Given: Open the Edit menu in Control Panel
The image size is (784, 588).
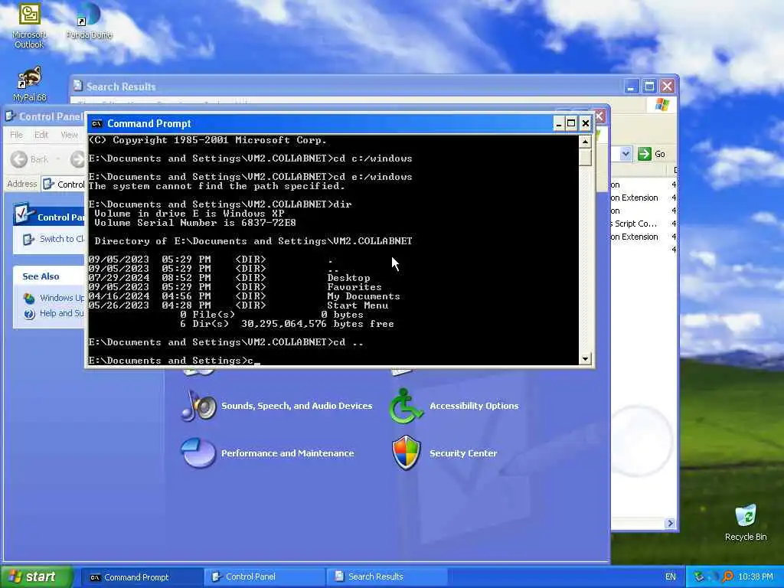Looking at the screenshot, I should 41,135.
